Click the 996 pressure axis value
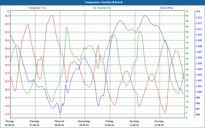 point(198,115)
